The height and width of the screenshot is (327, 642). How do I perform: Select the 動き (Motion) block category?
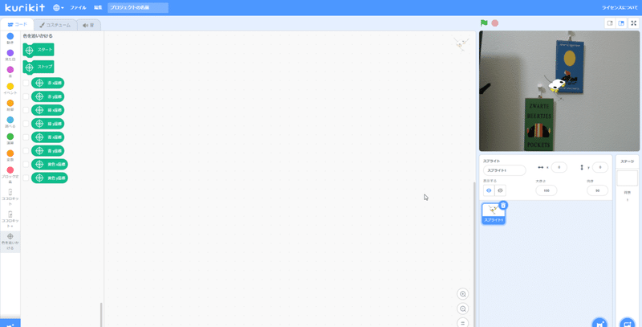pos(10,39)
